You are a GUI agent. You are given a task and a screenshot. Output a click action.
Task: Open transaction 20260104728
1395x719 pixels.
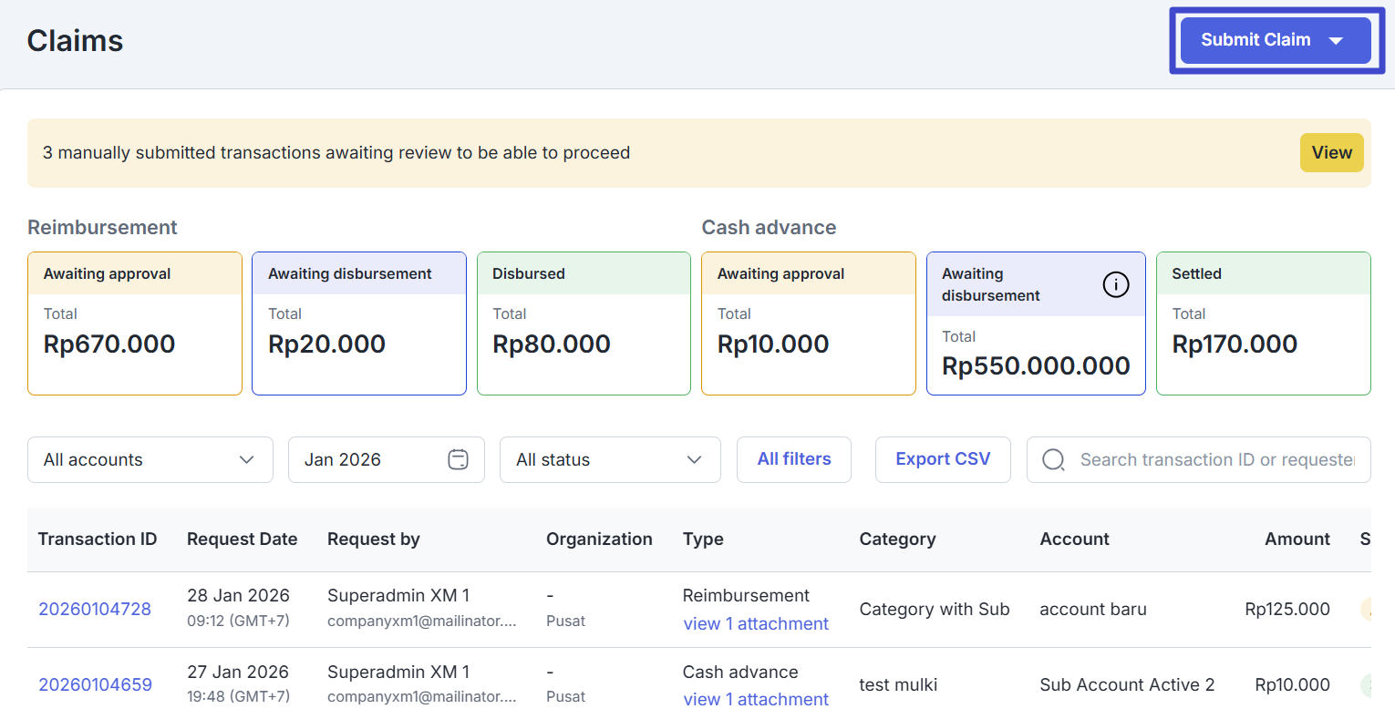(95, 609)
